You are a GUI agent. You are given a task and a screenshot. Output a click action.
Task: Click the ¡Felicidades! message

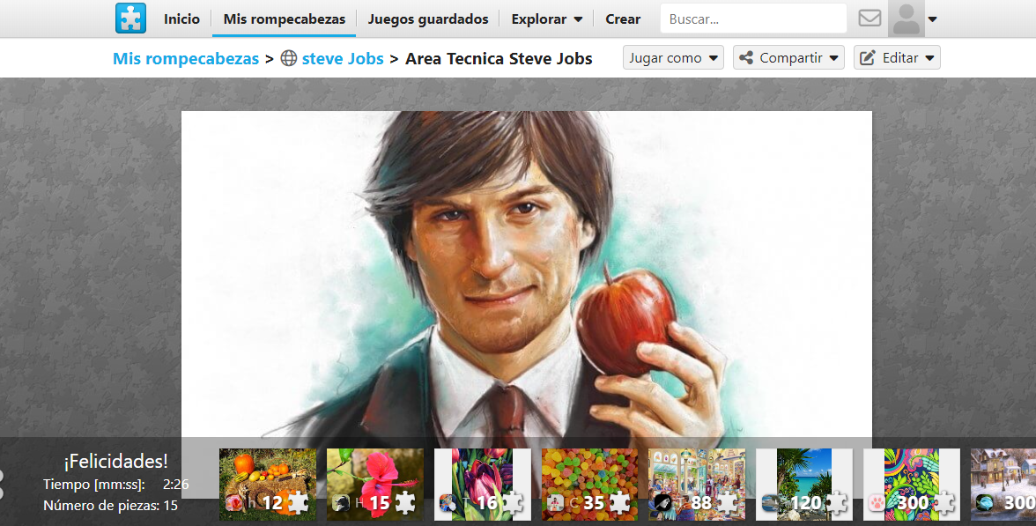click(115, 462)
